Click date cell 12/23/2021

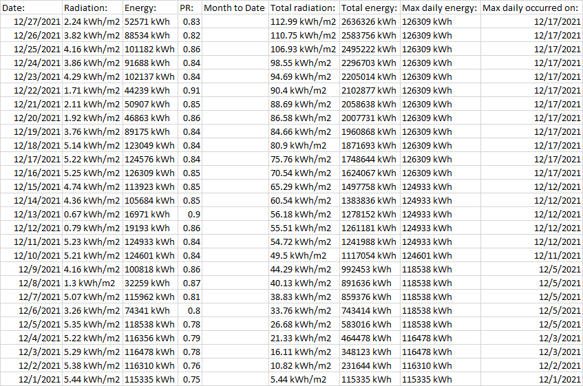[x=31, y=76]
